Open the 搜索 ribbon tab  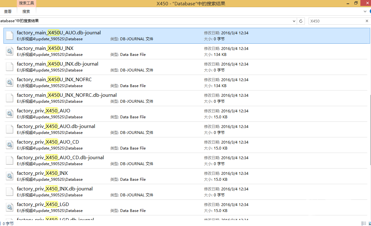[26, 11]
